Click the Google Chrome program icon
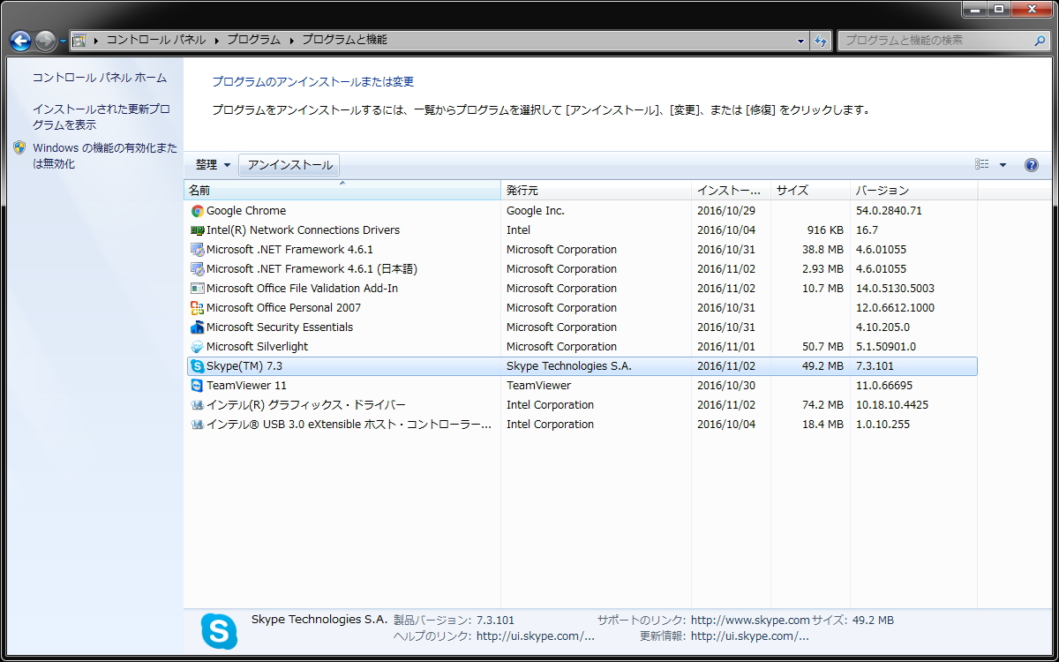The height and width of the screenshot is (662, 1059). click(x=198, y=211)
